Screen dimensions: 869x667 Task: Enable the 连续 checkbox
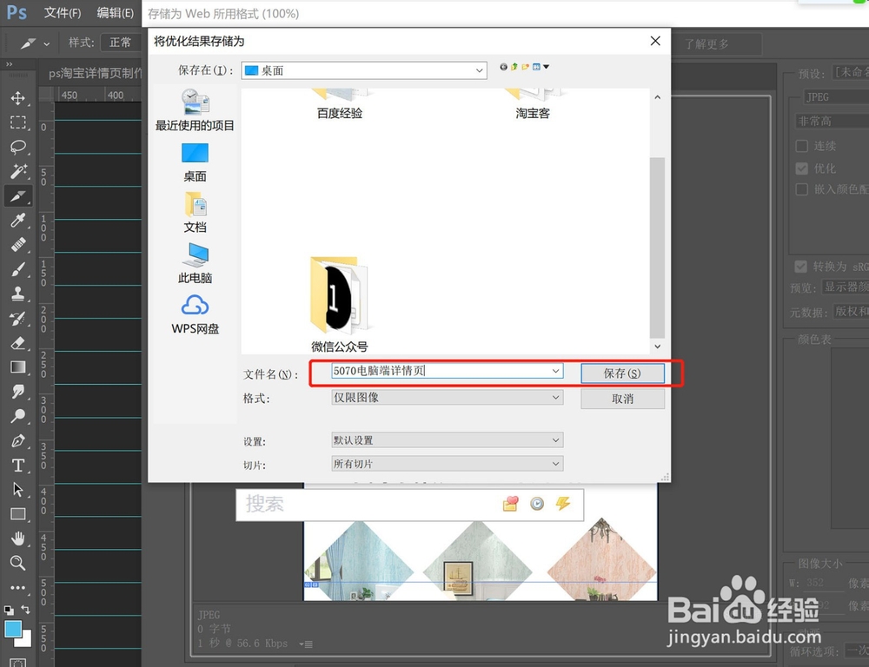(800, 146)
